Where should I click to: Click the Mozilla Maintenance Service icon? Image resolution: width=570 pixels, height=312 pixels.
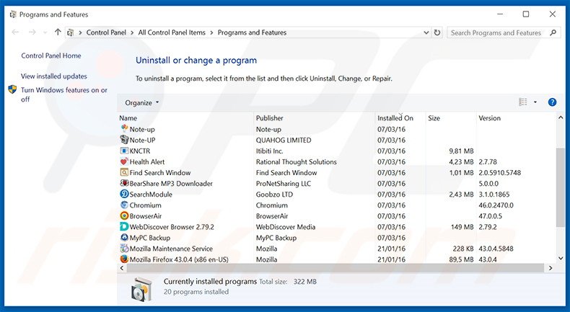124,249
